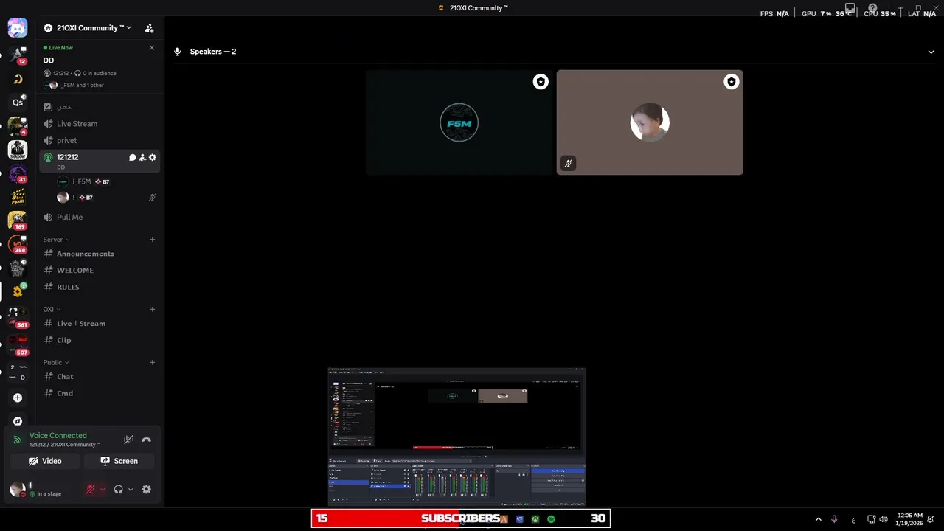Click Spotify icon in taskbar
Screen dimensions: 944x531
[551, 519]
